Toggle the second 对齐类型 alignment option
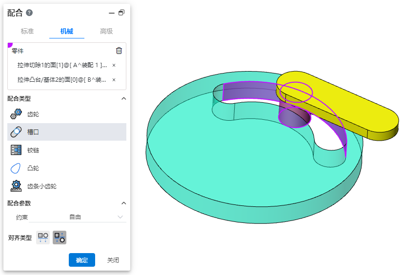 click(60, 238)
